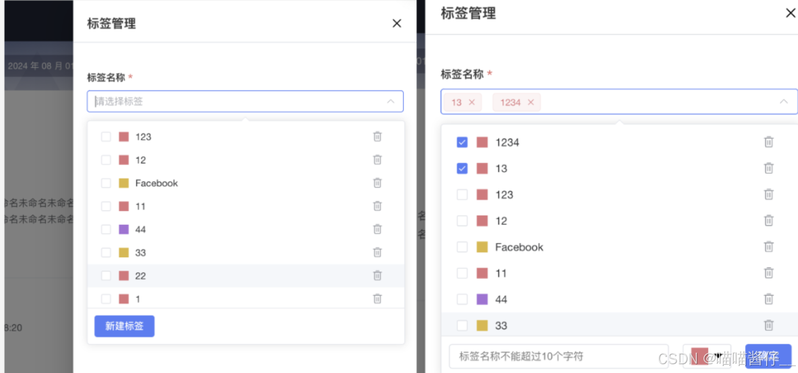Select the red color swatch beside the input
The height and width of the screenshot is (373, 798).
700,355
